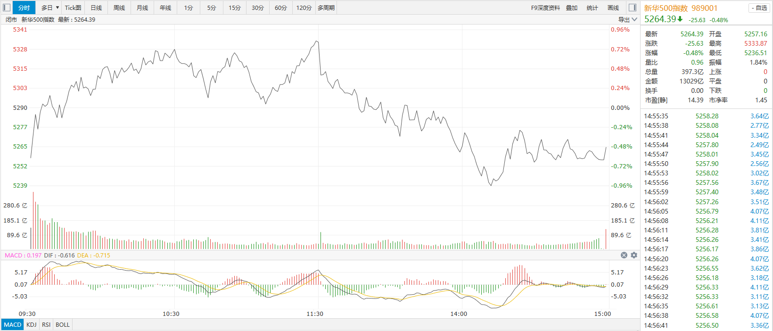This screenshot has width=773, height=331.
Task: Switch to the Tick图 chart tab
Action: [73, 8]
